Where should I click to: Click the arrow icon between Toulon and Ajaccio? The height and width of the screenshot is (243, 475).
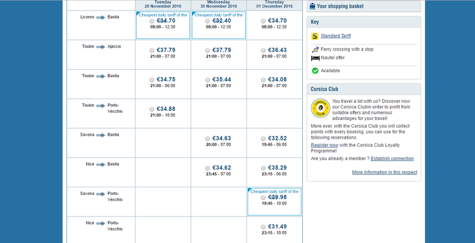[x=101, y=46]
